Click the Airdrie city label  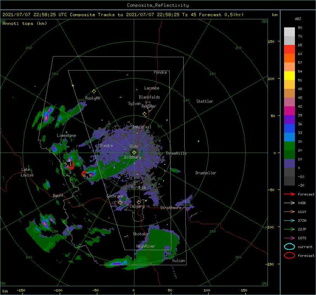138,187
